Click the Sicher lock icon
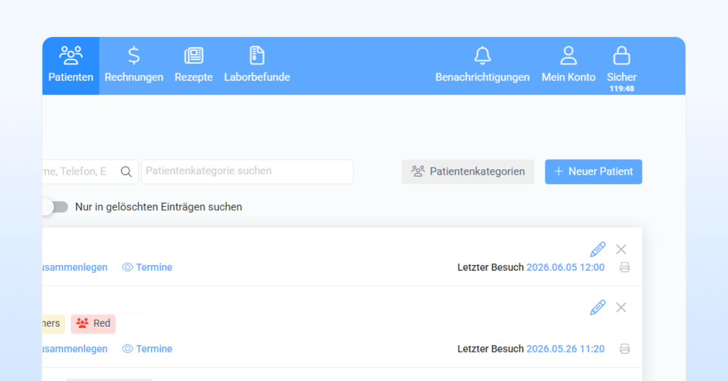The height and width of the screenshot is (381, 728). click(622, 56)
